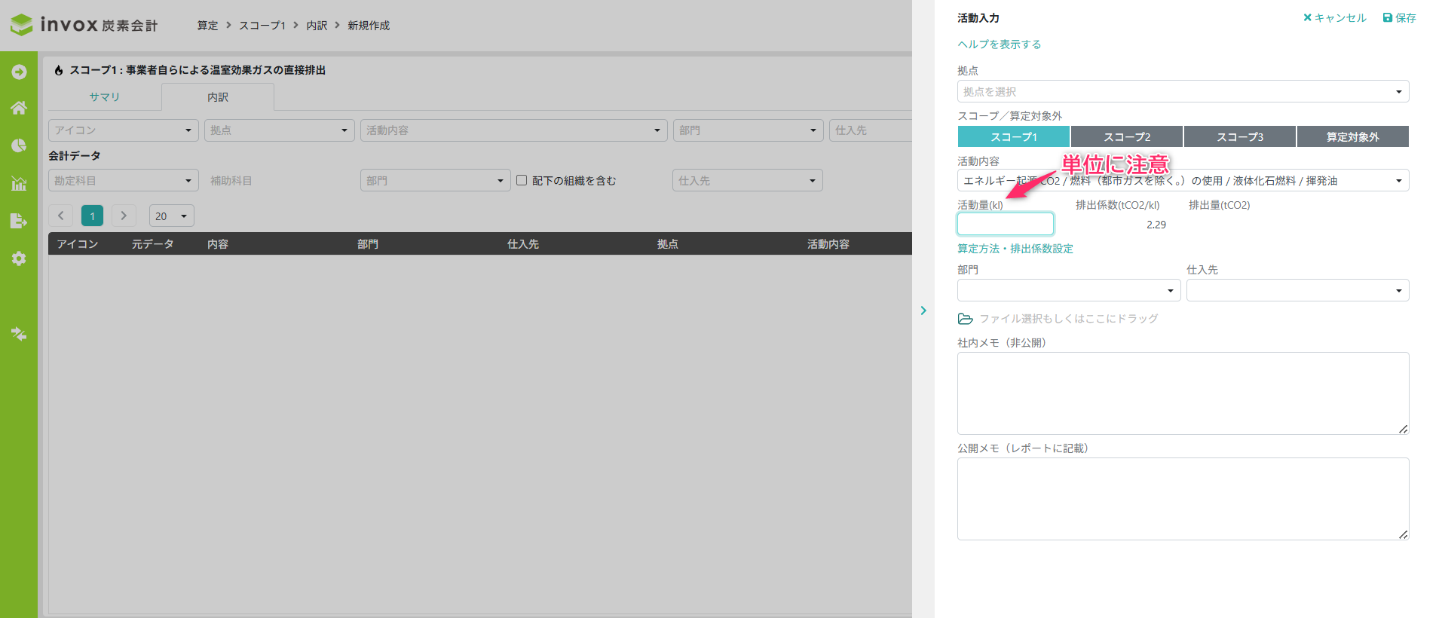1442x618 pixels.
Task: Select the スコープ3 scope button
Action: 1239,136
